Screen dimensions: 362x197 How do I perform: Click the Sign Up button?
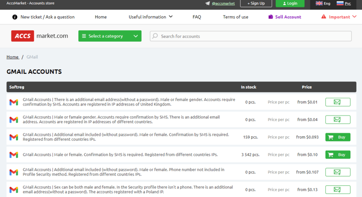[x=256, y=4]
